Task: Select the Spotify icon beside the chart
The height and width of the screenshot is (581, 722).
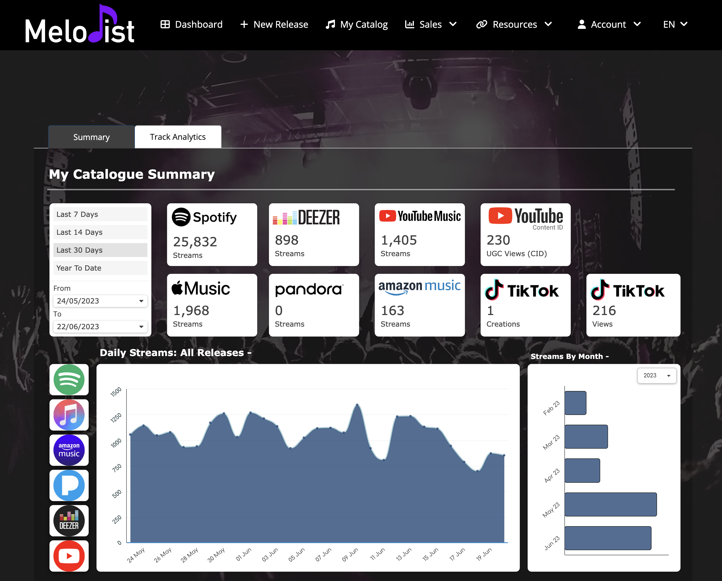Action: [69, 379]
